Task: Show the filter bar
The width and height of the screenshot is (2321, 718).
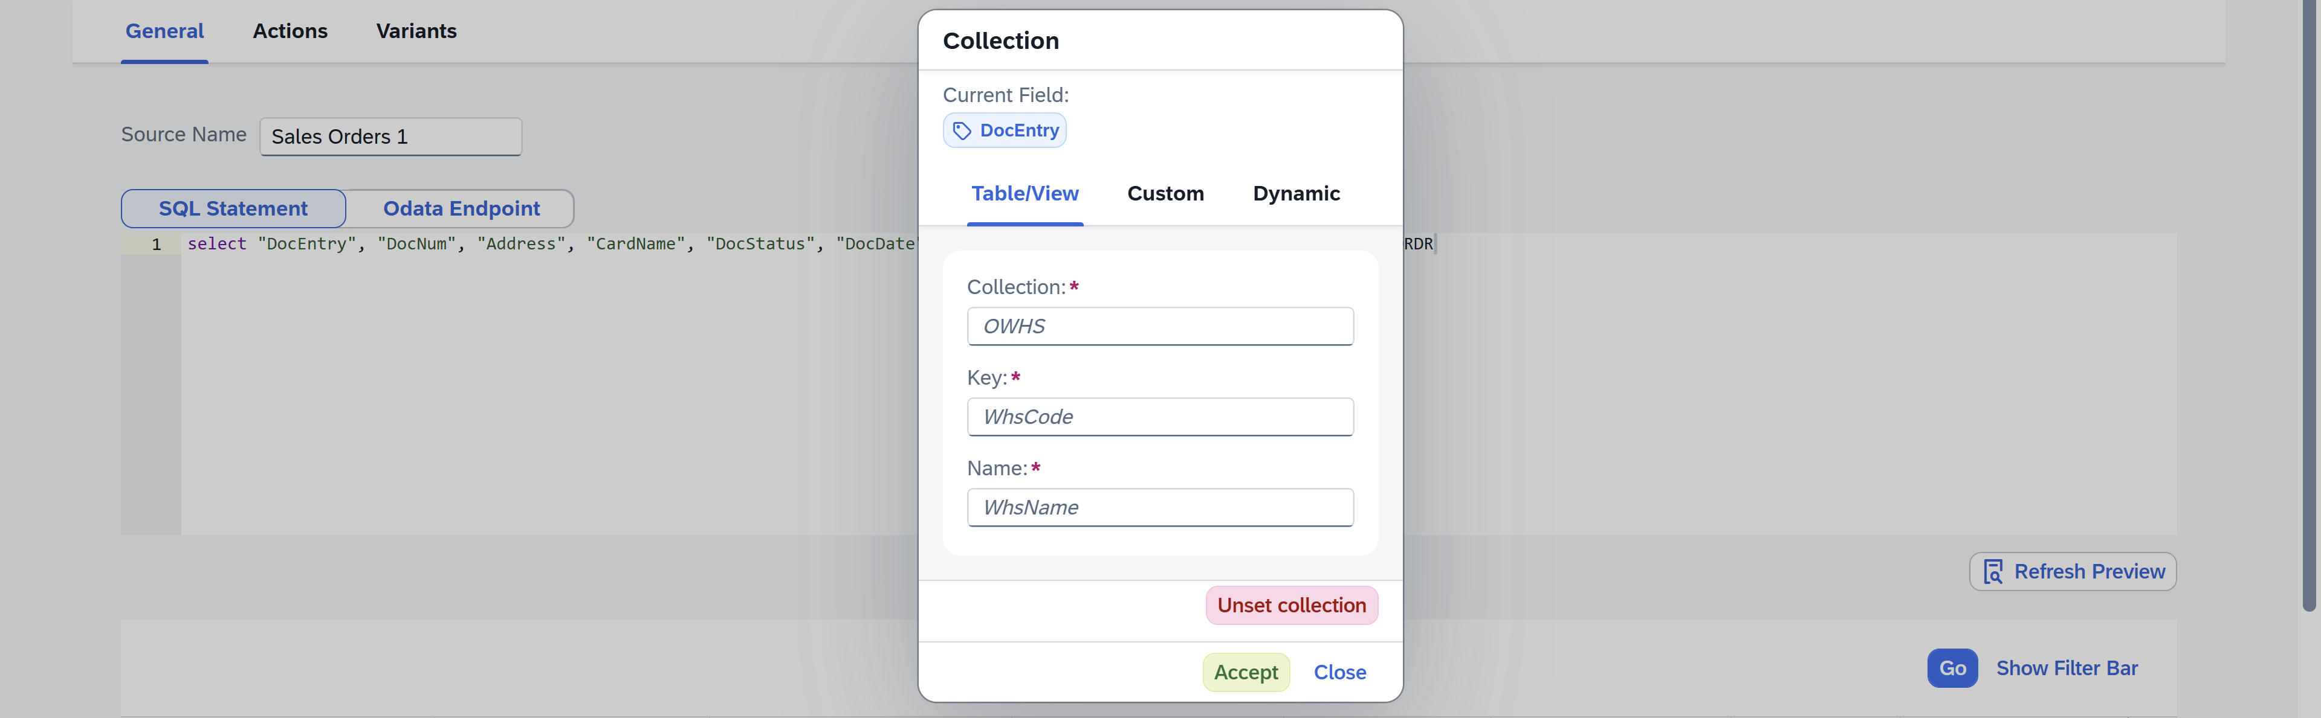Action: pyautogui.click(x=2067, y=668)
